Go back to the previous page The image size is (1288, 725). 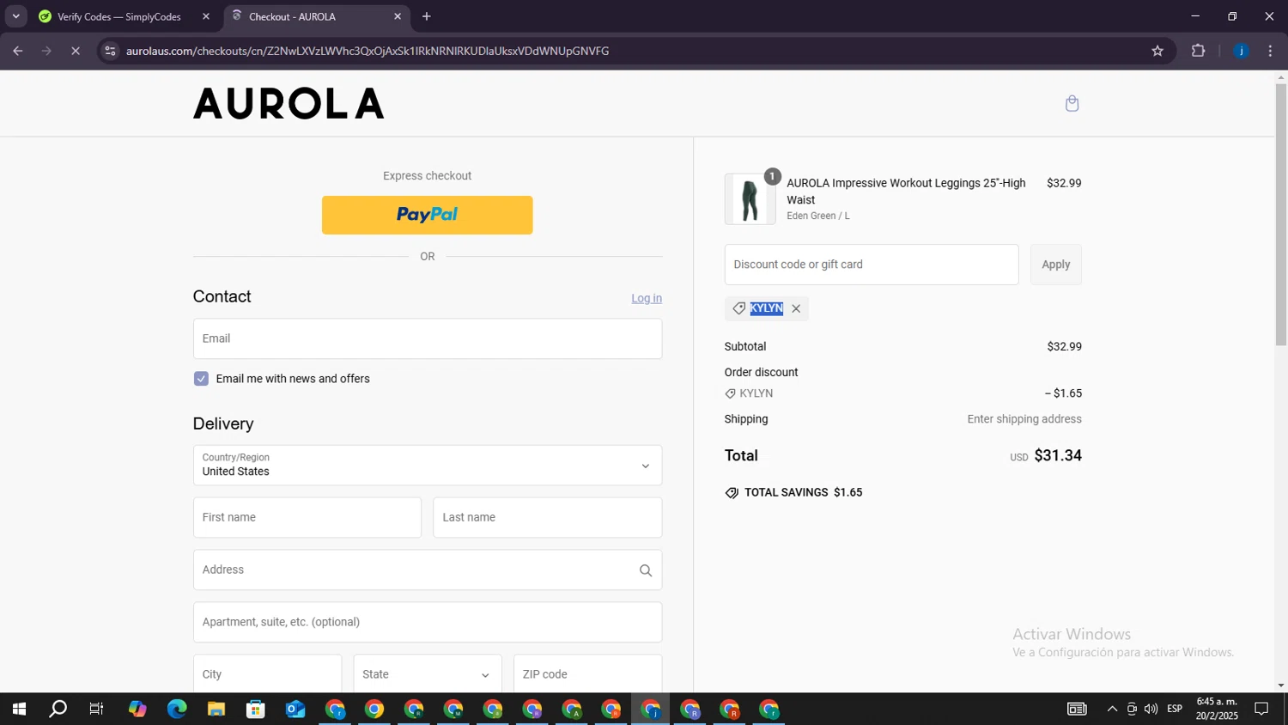[x=18, y=51]
